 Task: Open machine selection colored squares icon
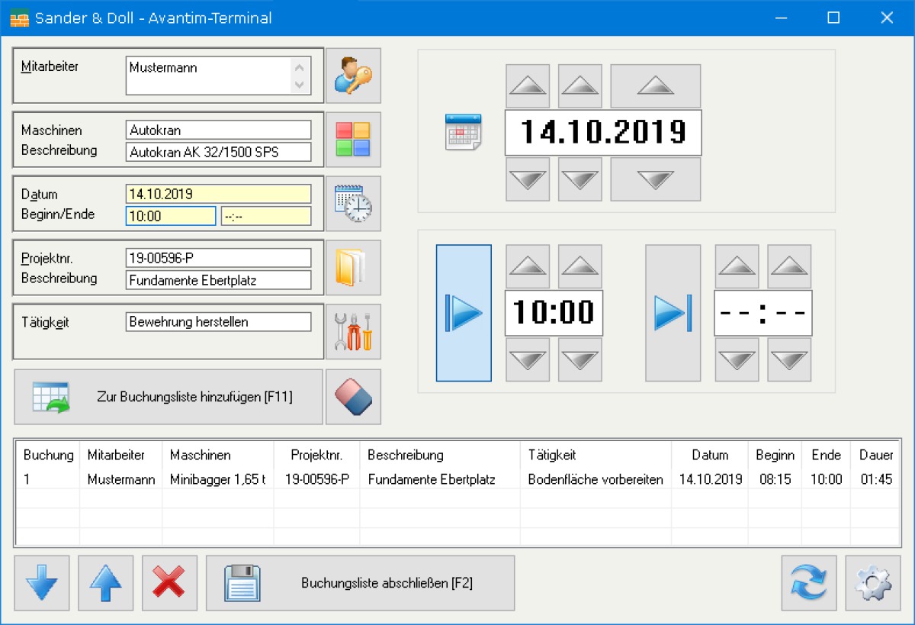point(353,140)
